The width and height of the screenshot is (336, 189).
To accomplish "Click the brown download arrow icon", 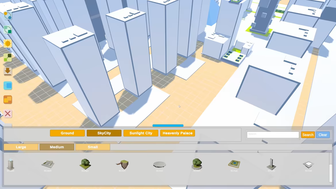I will tap(8, 72).
